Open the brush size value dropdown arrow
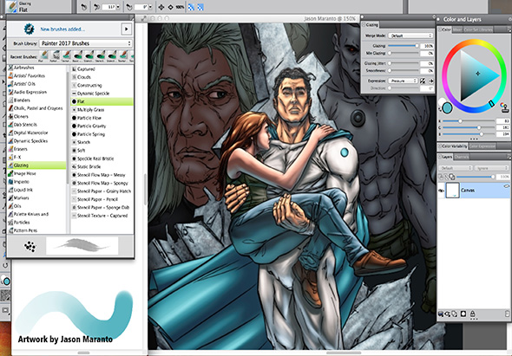 pos(118,7)
